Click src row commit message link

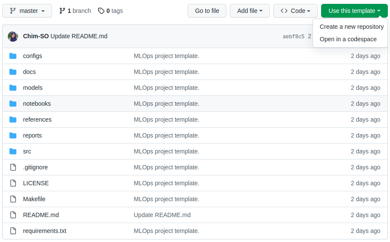click(x=167, y=151)
